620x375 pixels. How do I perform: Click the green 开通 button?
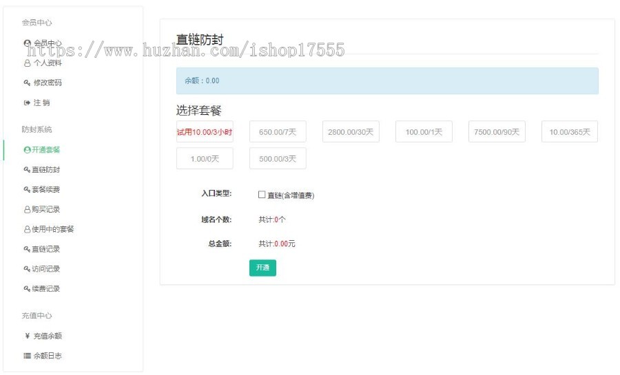[x=262, y=268]
